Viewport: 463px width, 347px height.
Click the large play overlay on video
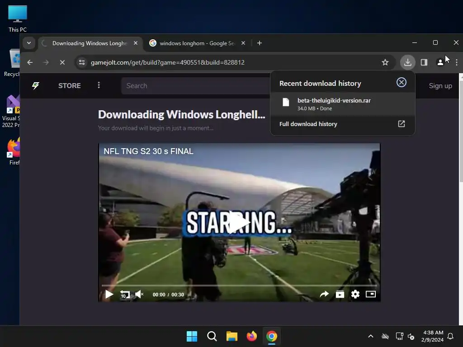click(239, 222)
